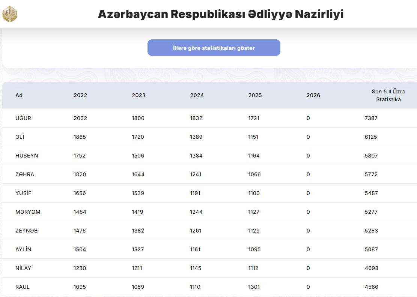Select the 2026 column header
This screenshot has height=297, width=417.
[313, 95]
